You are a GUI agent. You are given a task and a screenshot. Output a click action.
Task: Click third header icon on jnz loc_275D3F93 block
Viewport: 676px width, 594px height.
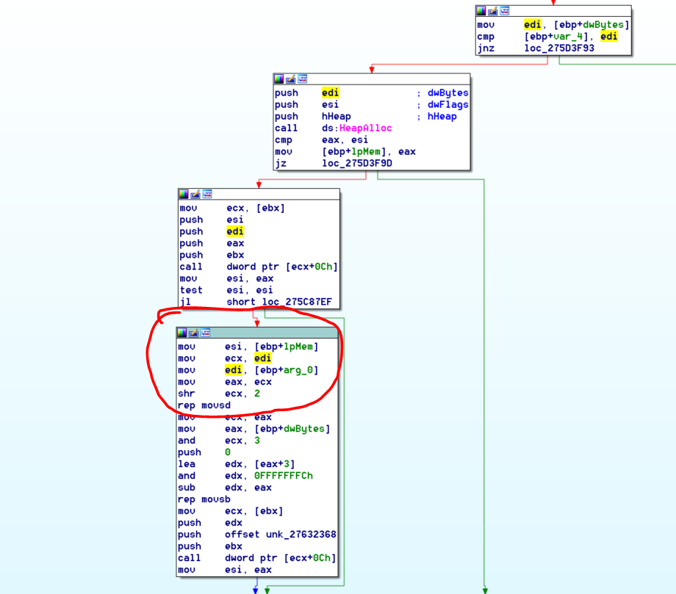(504, 11)
